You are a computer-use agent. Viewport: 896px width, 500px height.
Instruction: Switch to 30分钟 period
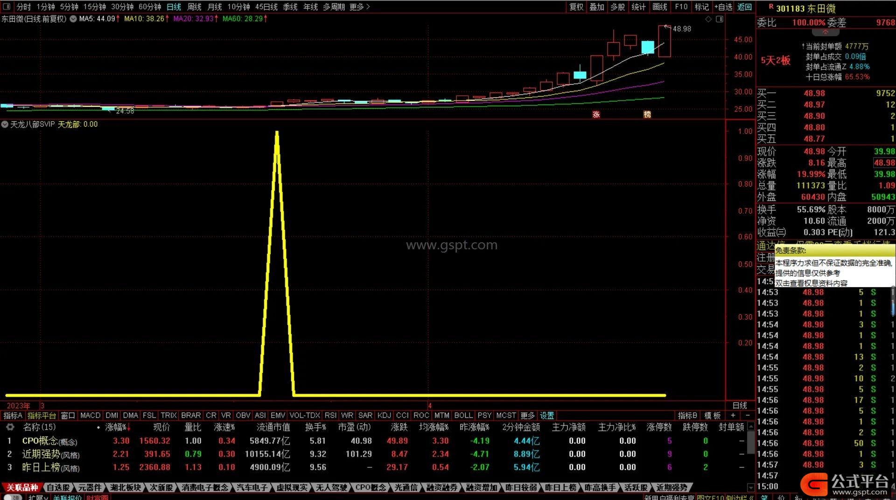(122, 7)
